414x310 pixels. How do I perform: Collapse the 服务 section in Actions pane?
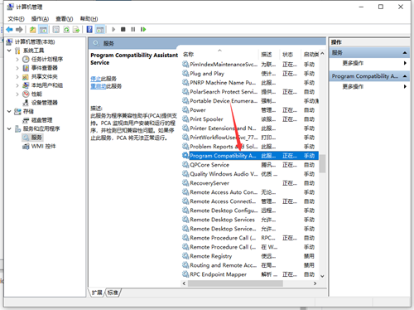[x=405, y=53]
